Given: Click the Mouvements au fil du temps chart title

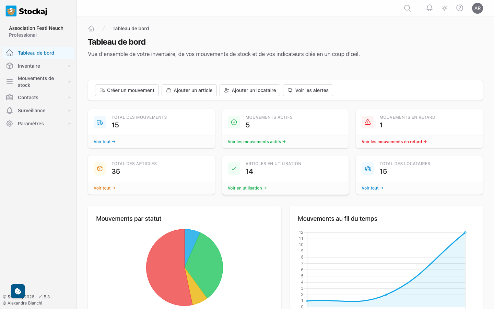Looking at the screenshot, I should pyautogui.click(x=338, y=219).
